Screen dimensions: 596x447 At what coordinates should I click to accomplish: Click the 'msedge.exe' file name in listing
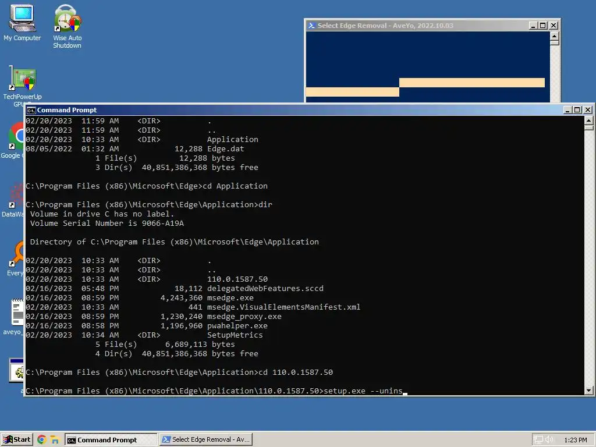click(230, 297)
